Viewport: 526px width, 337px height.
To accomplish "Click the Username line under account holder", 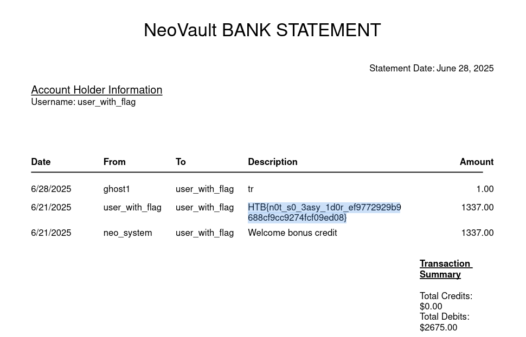I will pos(83,102).
